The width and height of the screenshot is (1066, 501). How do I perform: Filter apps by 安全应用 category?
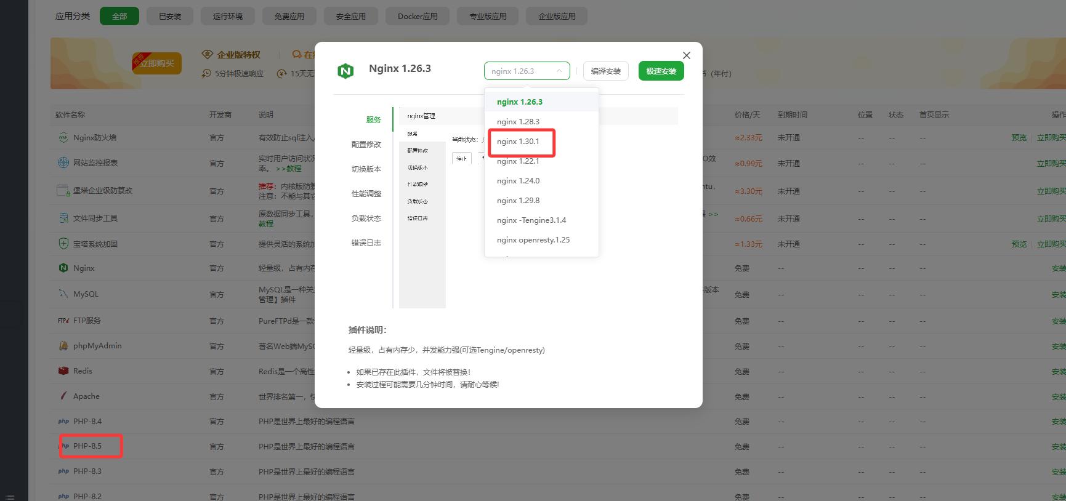point(351,16)
